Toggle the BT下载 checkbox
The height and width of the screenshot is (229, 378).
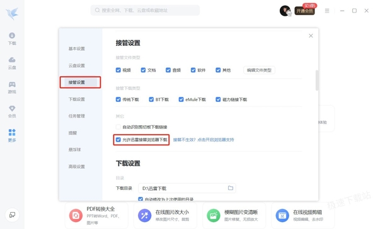coord(151,99)
